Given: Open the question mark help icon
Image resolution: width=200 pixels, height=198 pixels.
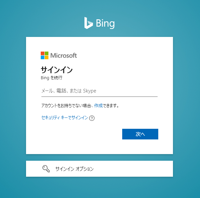Looking at the screenshot, I should pyautogui.click(x=92, y=118).
